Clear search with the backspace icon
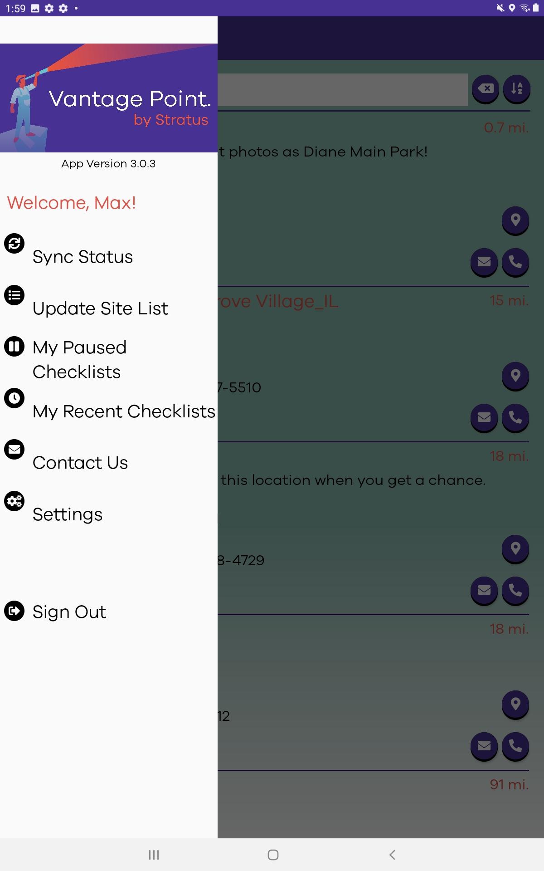544x871 pixels. (486, 88)
